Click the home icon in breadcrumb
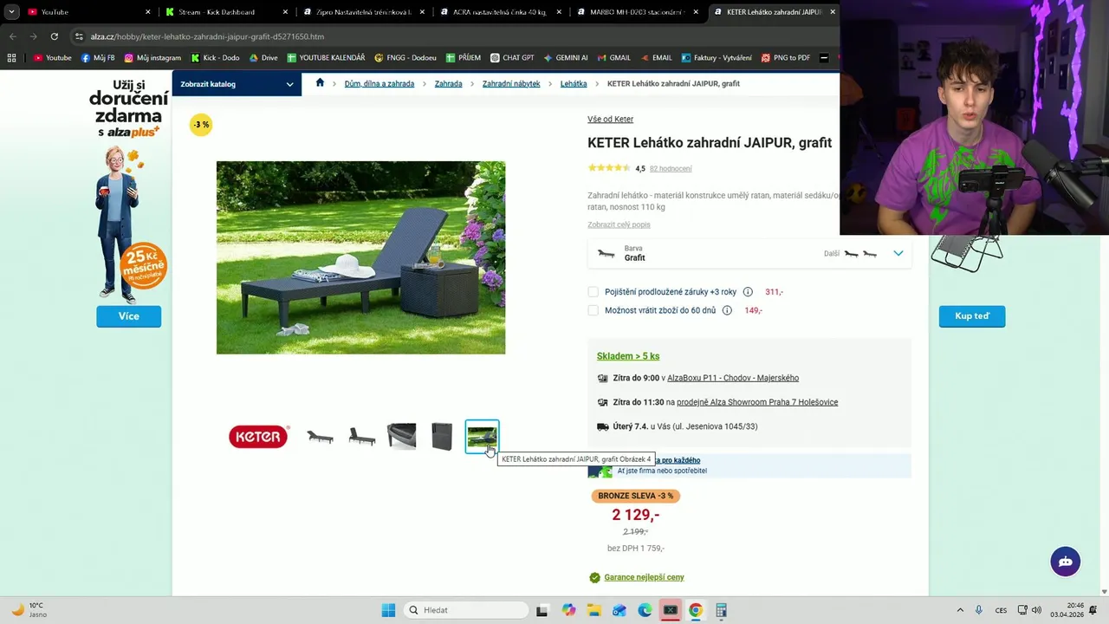Screen dimensions: 1109x624 [320, 83]
